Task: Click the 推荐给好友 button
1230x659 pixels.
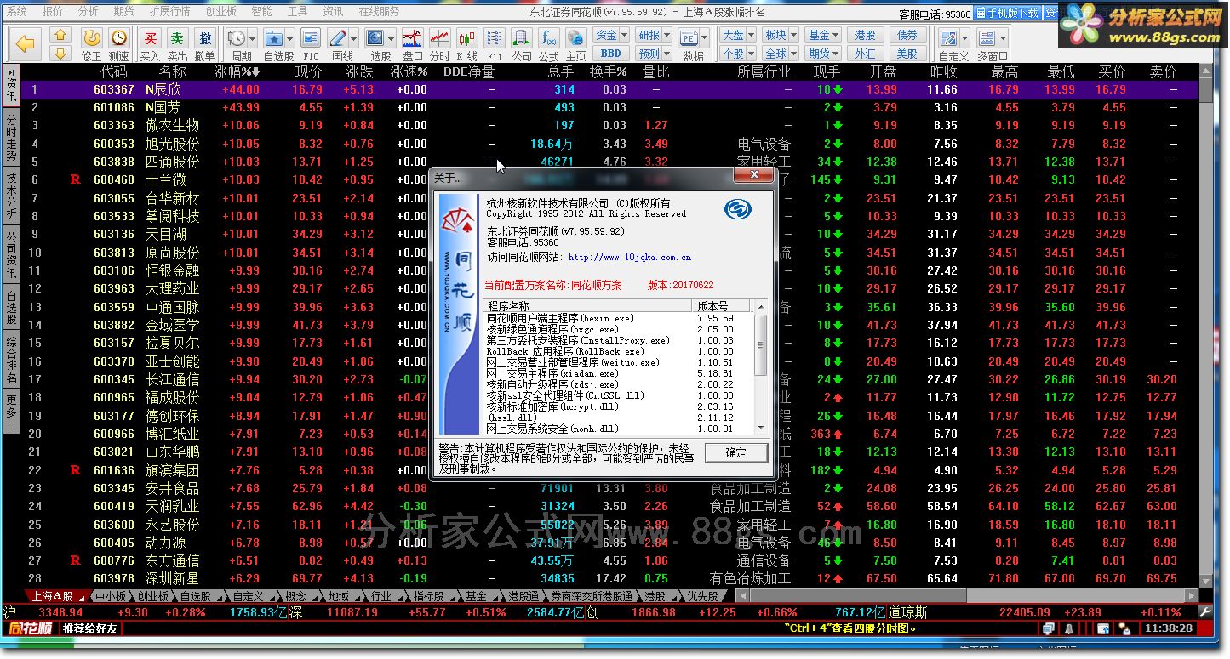Action: click(90, 628)
